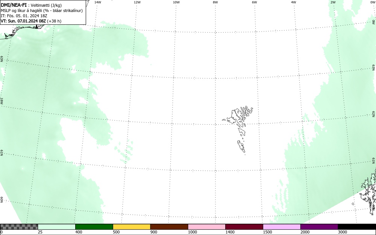Click the 60N latitude label on left edge
The image size is (376, 235).
2,200
